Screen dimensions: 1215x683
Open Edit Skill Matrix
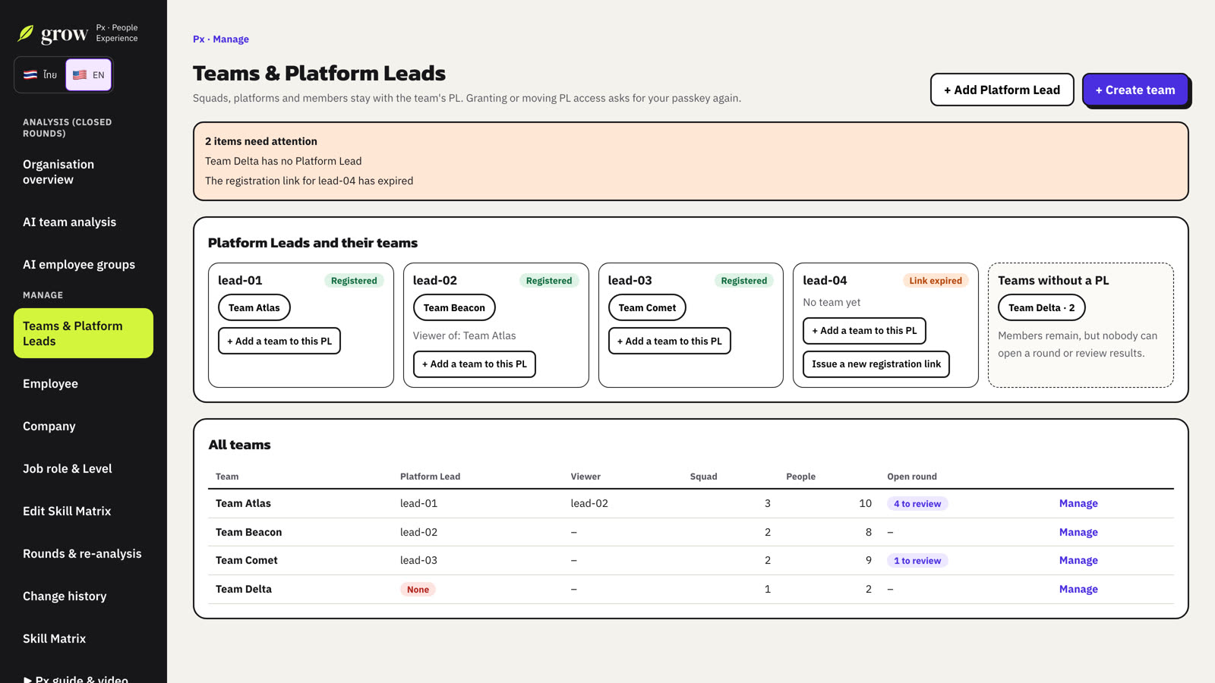coord(84,511)
